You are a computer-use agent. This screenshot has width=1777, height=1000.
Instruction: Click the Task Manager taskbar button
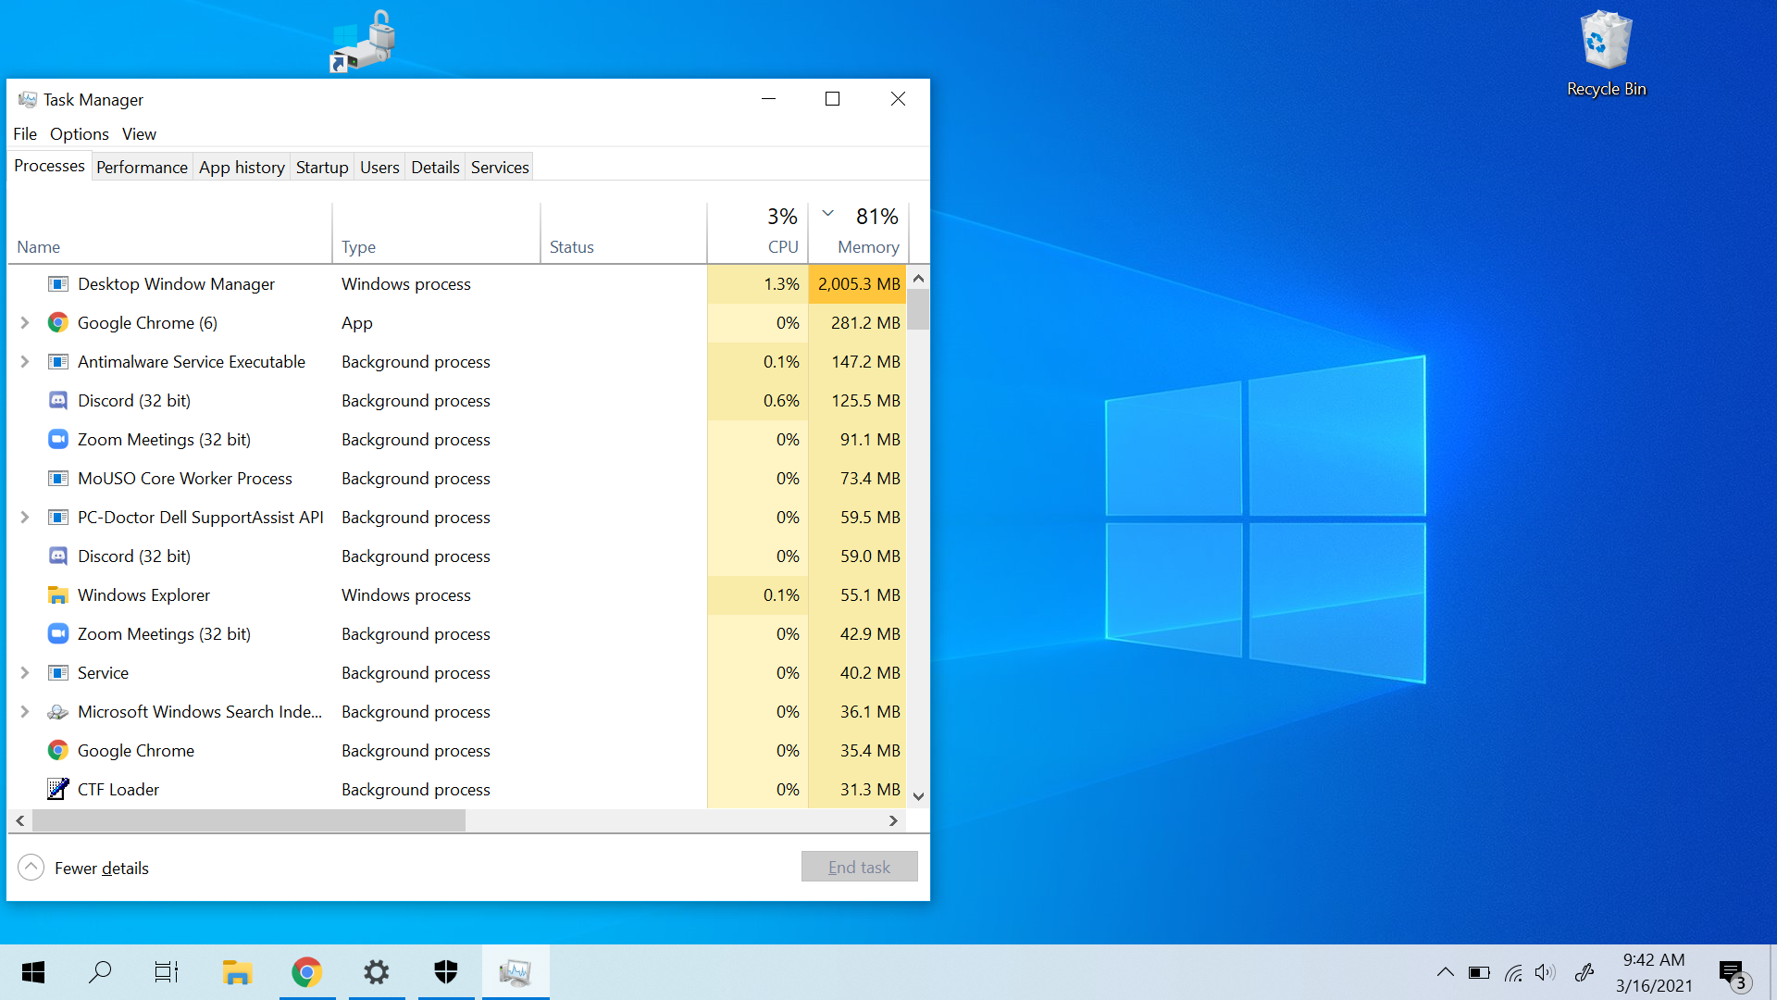point(516,972)
